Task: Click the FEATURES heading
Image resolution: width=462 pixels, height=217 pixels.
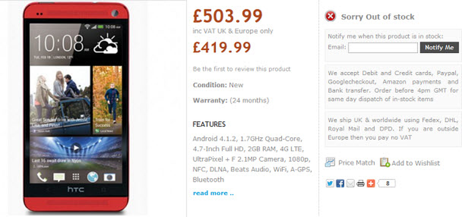Action: click(209, 124)
